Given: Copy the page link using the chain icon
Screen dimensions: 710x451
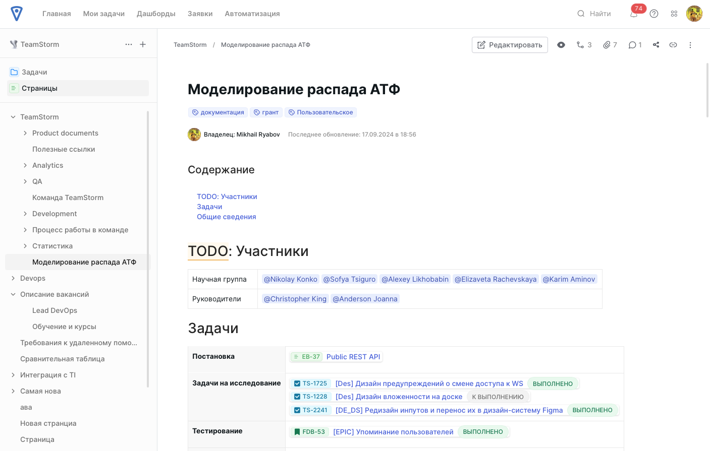Looking at the screenshot, I should coord(673,45).
